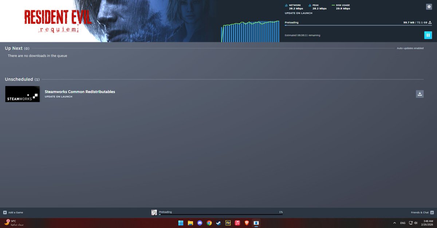Image resolution: width=437 pixels, height=228 pixels.
Task: Click 'There are no downloads in the queue'
Action: tap(38, 56)
